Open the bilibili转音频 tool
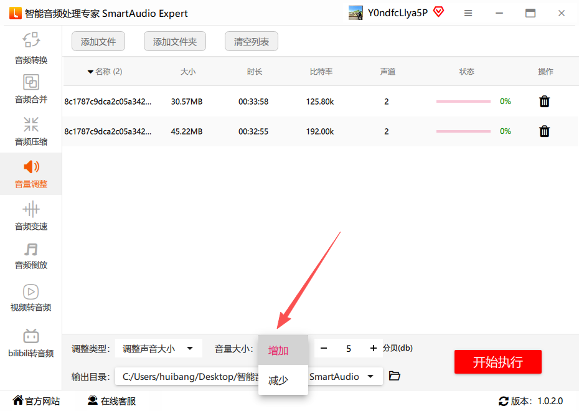The height and width of the screenshot is (411, 579). click(31, 343)
